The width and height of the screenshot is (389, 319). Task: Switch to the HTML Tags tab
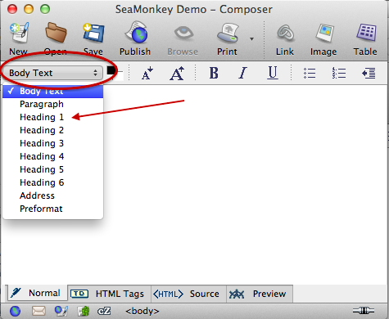pos(109,294)
